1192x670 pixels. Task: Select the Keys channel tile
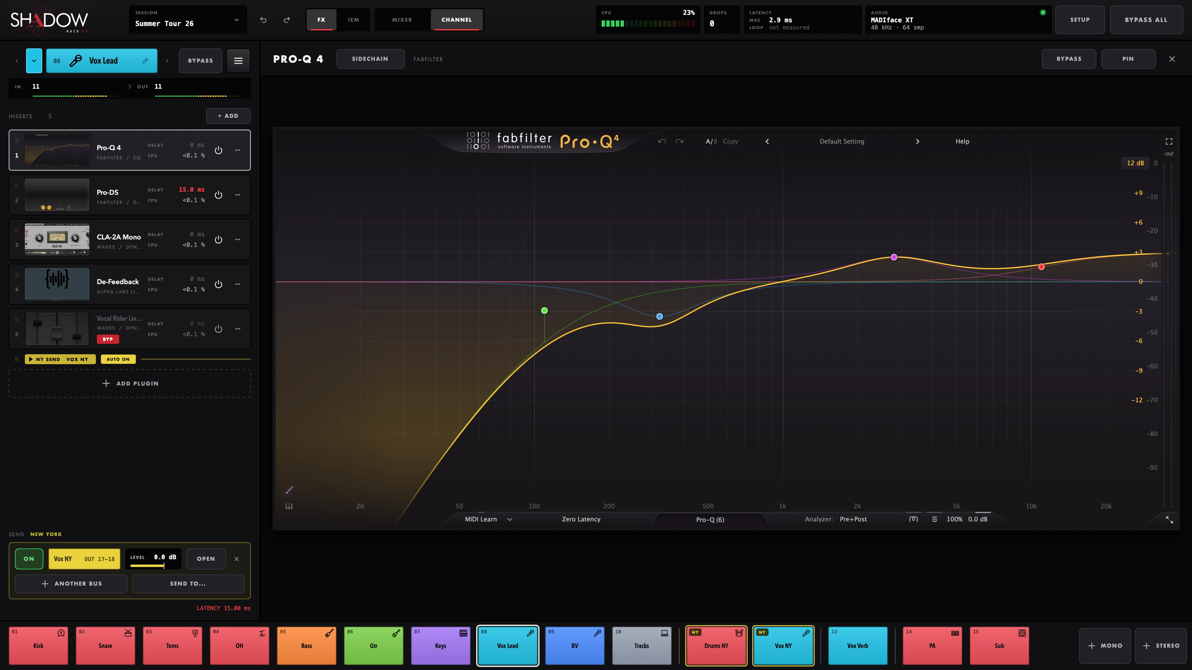[x=440, y=646]
